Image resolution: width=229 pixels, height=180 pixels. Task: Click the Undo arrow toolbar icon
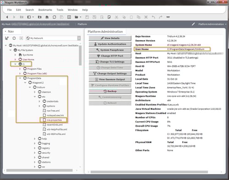point(153,17)
